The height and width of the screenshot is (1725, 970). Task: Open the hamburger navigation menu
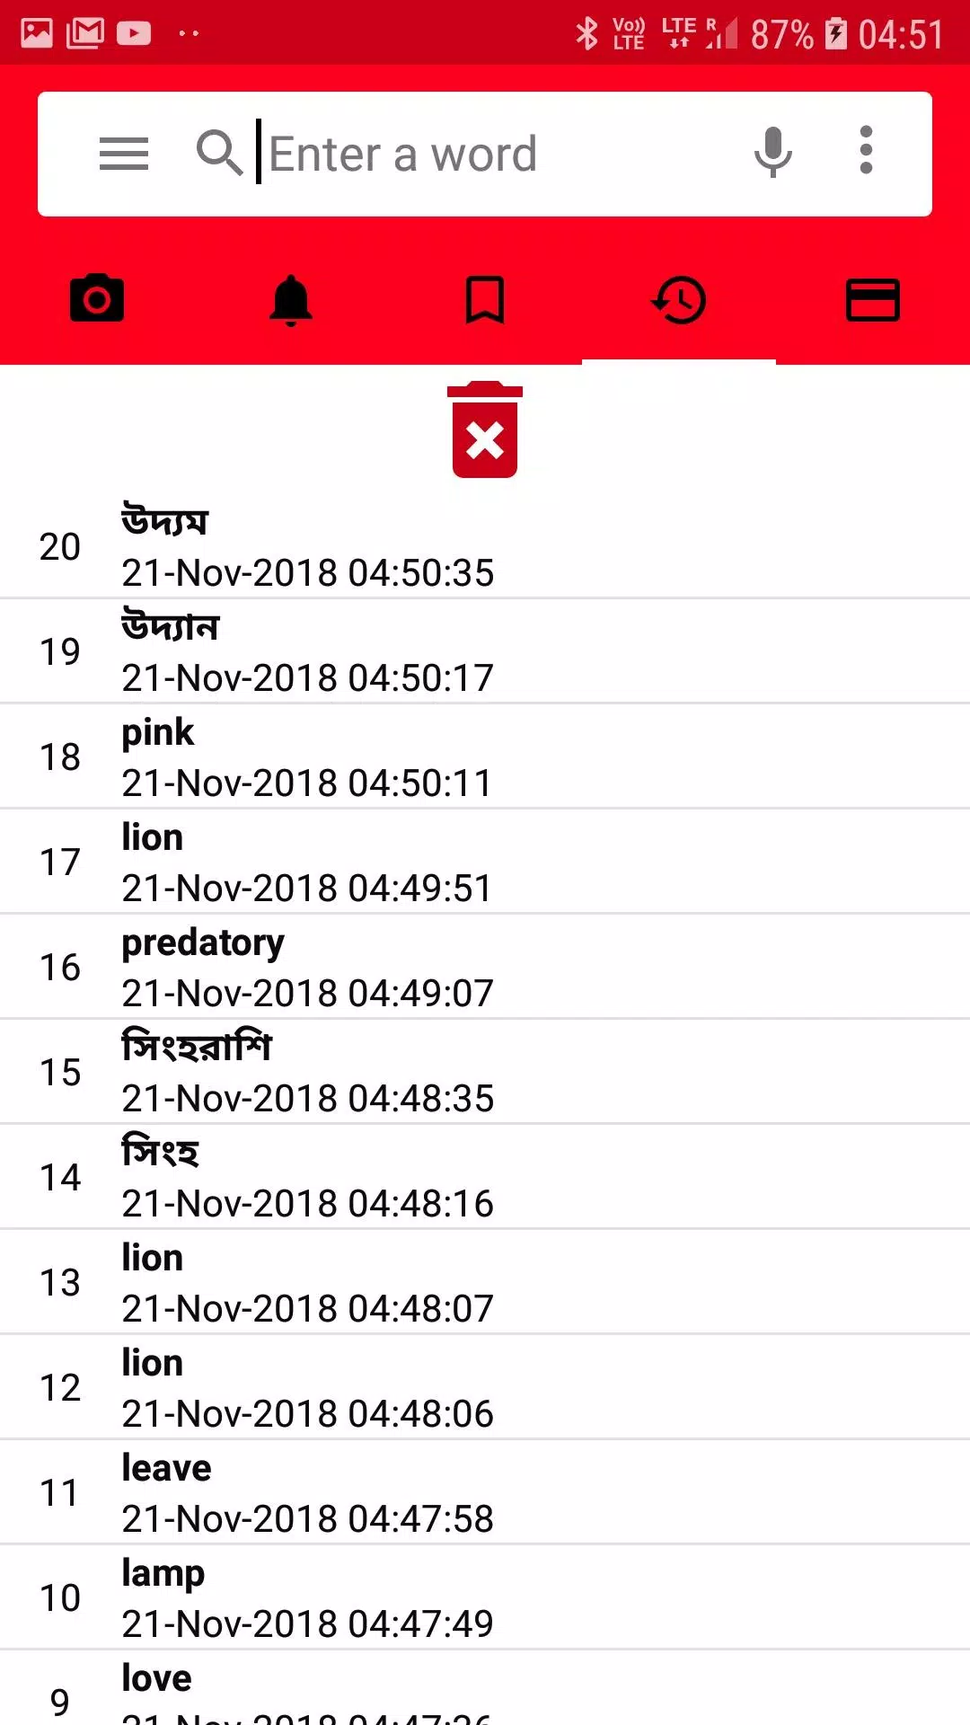coord(124,154)
